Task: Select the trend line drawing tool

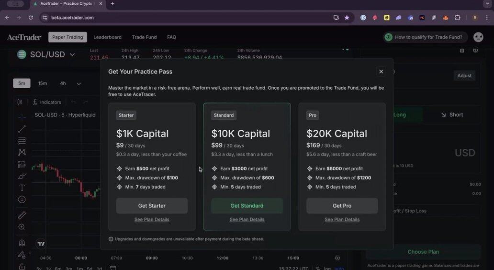Action: tap(22, 129)
